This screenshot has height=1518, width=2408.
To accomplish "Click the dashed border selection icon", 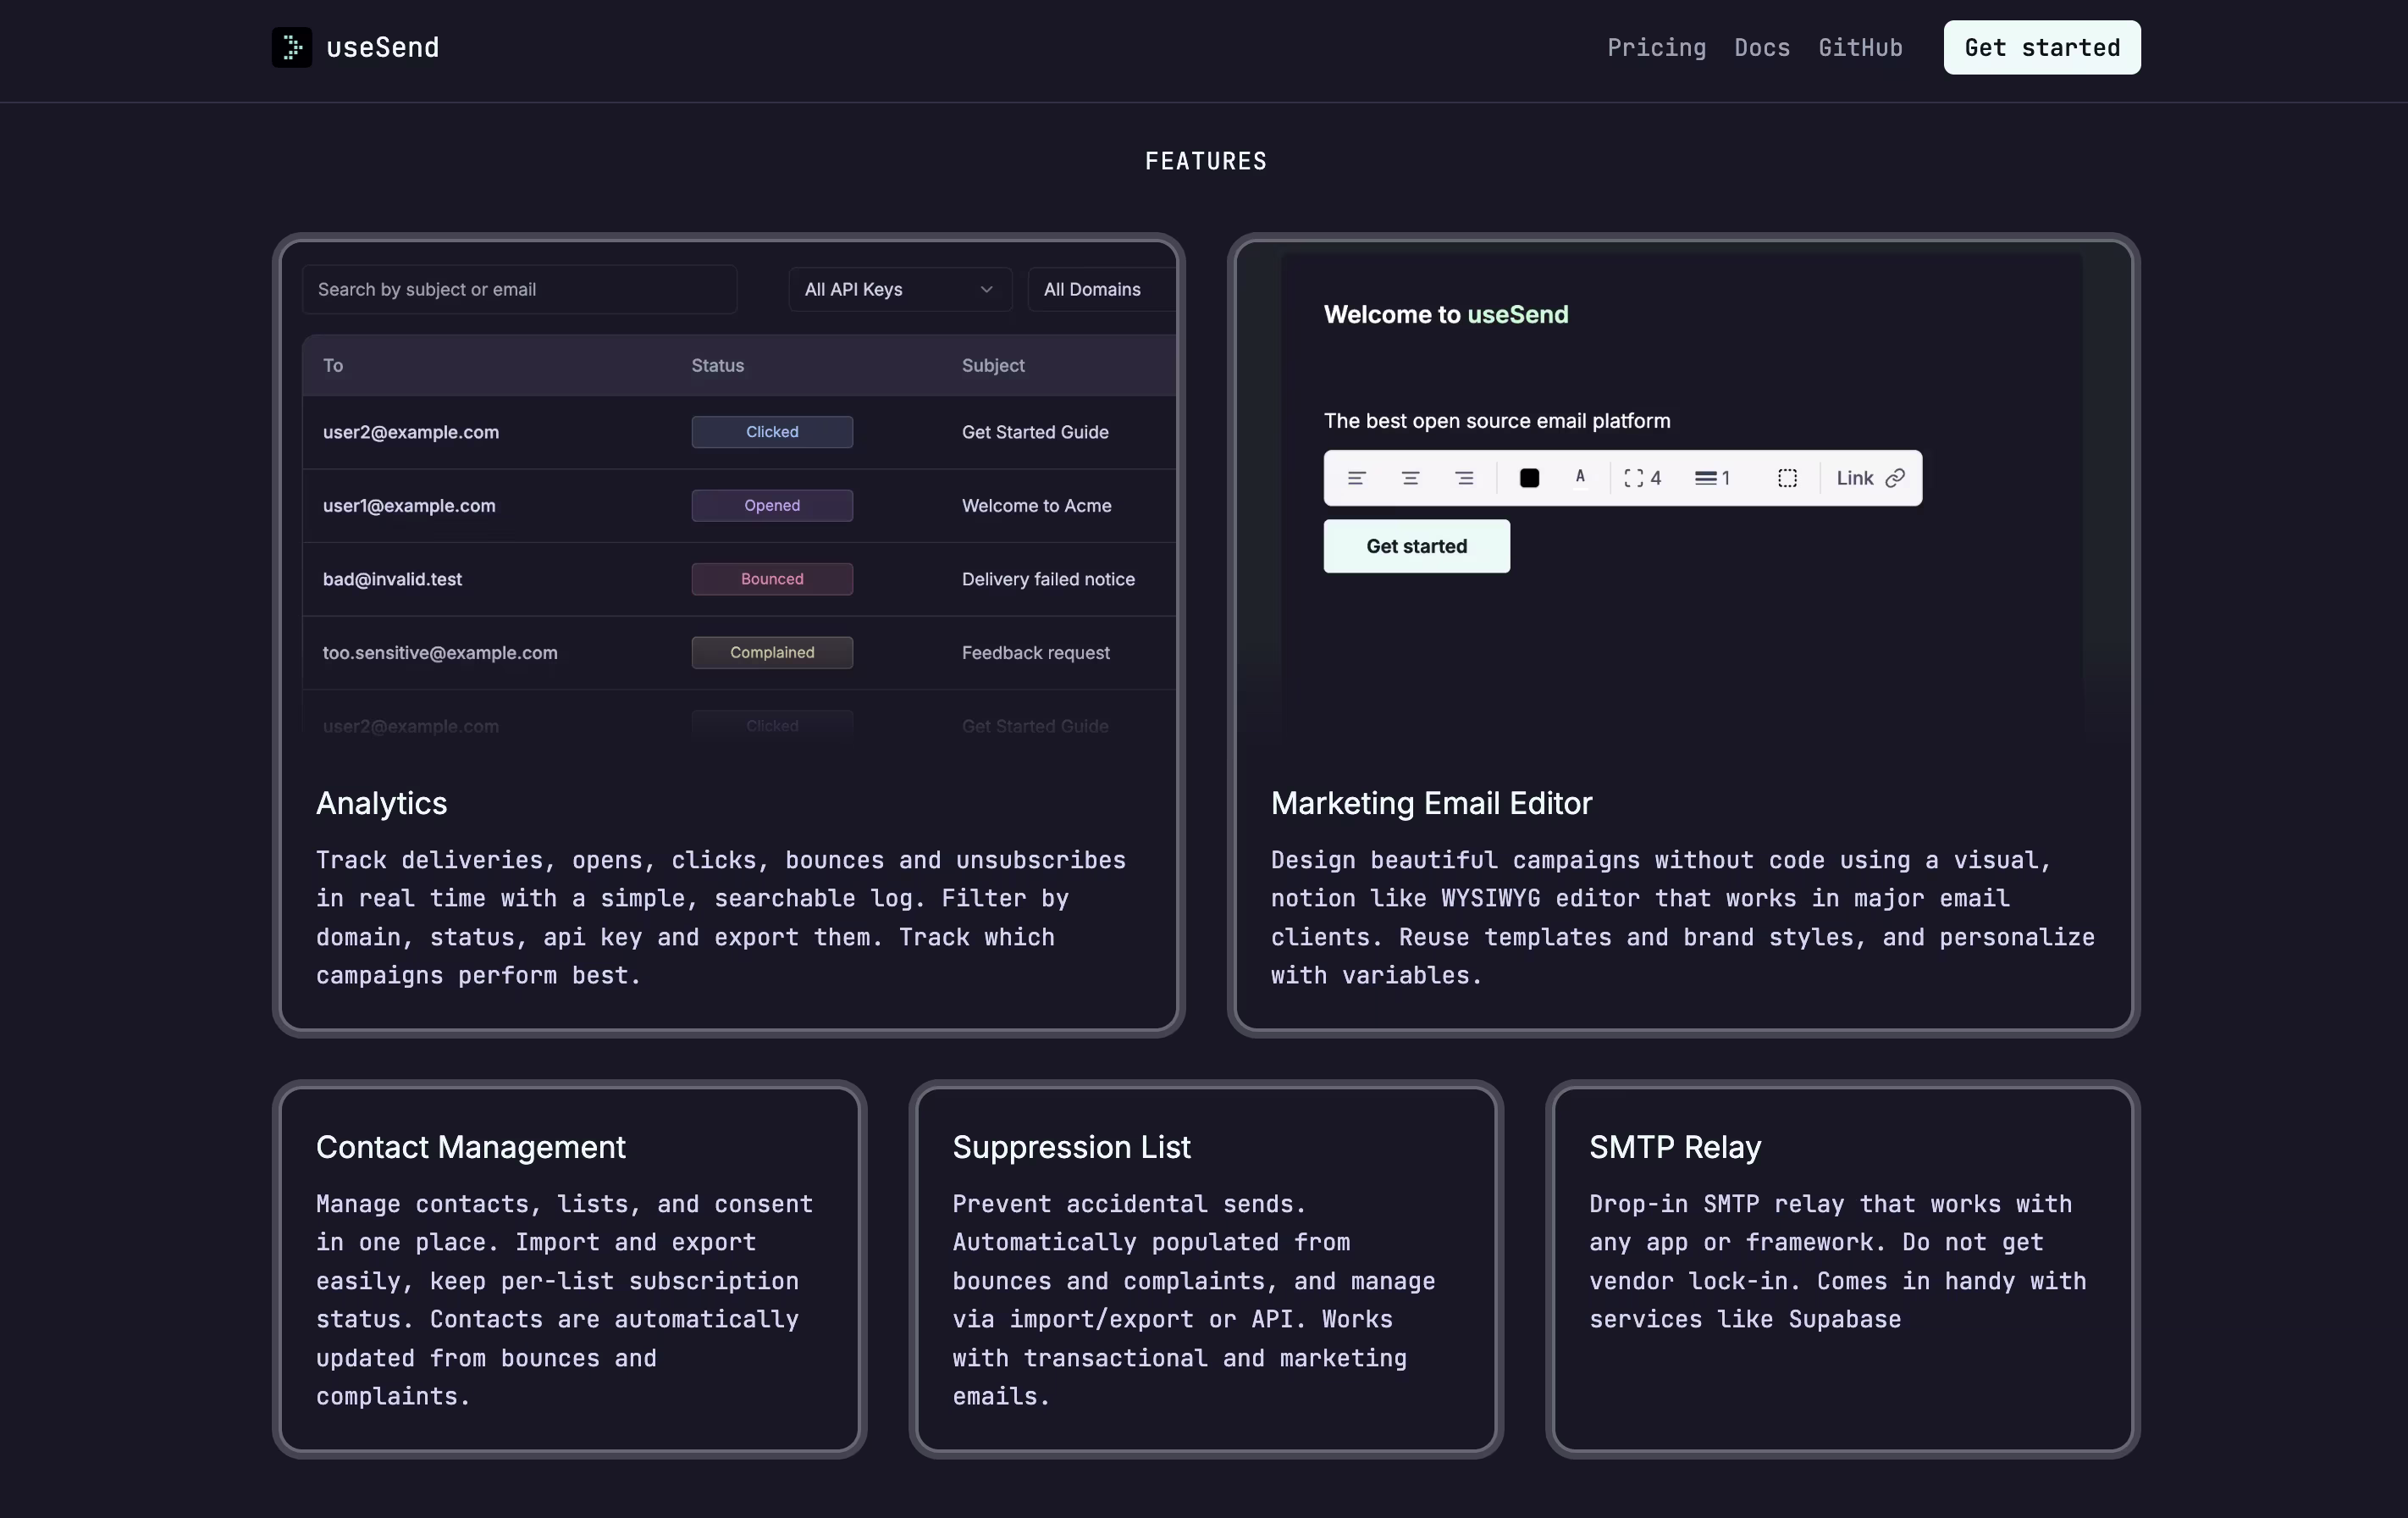I will click(x=1787, y=477).
